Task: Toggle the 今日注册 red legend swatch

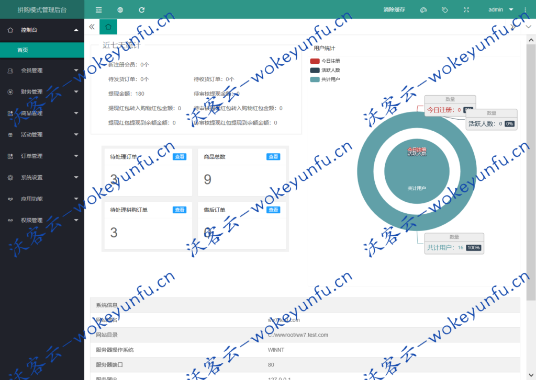Action: tap(315, 61)
